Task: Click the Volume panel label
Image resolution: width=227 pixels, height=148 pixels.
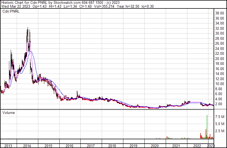Action: tap(8, 113)
